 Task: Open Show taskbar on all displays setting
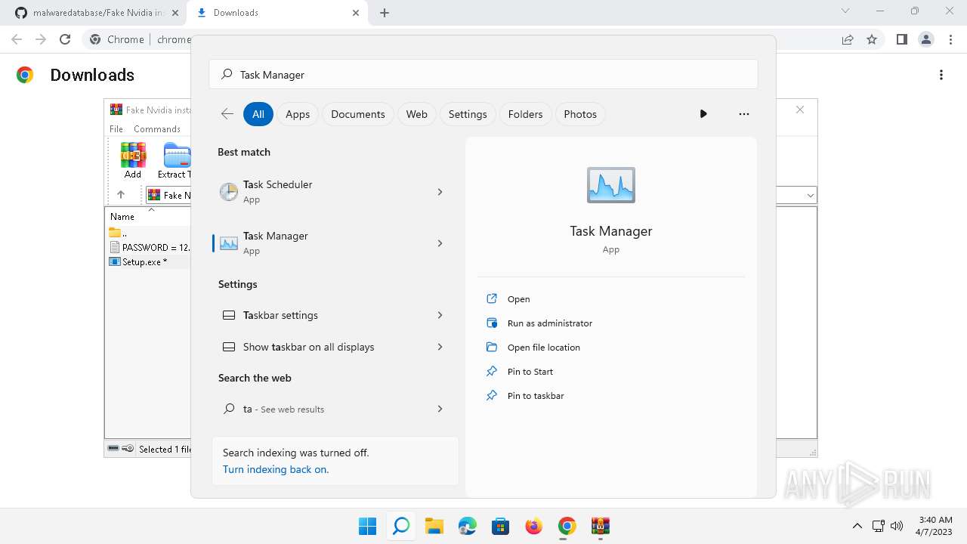(320, 347)
